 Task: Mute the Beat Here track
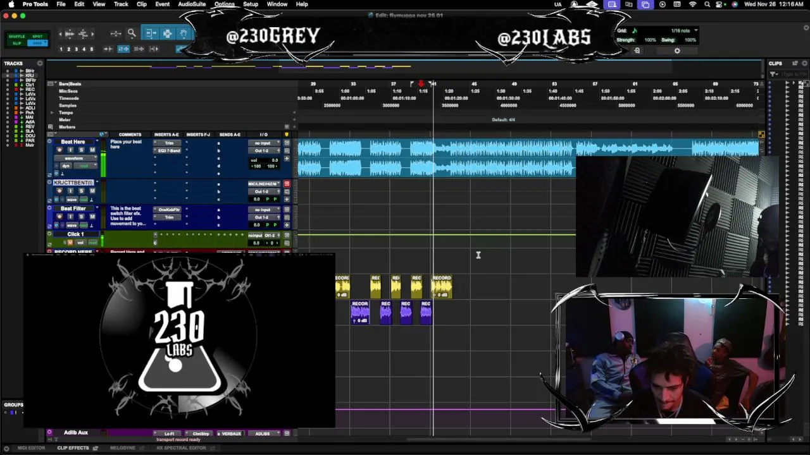(92, 150)
